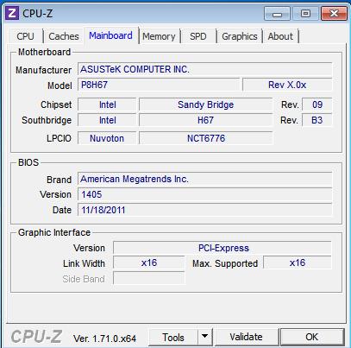Click the PCI-Express version field
The width and height of the screenshot is (351, 348).
[223, 248]
